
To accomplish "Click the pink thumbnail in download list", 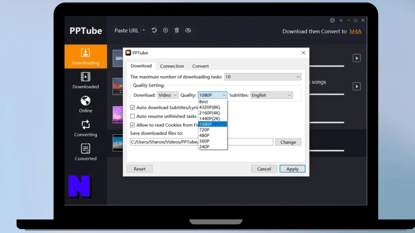I will pyautogui.click(x=118, y=114).
